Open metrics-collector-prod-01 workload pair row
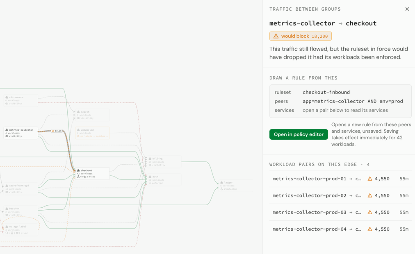Viewport: 415px width, 254px height. (x=340, y=179)
